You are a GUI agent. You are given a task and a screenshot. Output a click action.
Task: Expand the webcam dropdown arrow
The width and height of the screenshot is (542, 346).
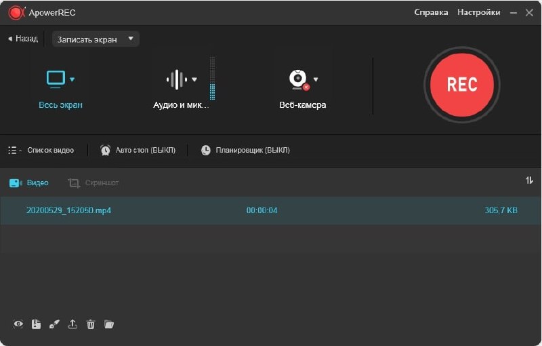pos(315,79)
